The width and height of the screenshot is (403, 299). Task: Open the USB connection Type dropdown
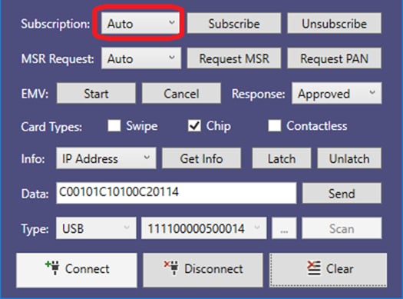point(96,228)
